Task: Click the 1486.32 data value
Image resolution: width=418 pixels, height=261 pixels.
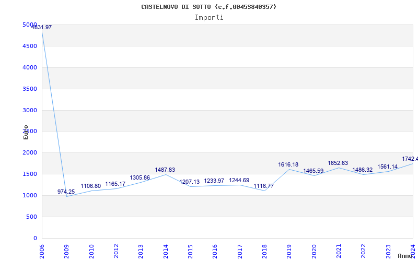Action: click(x=363, y=170)
